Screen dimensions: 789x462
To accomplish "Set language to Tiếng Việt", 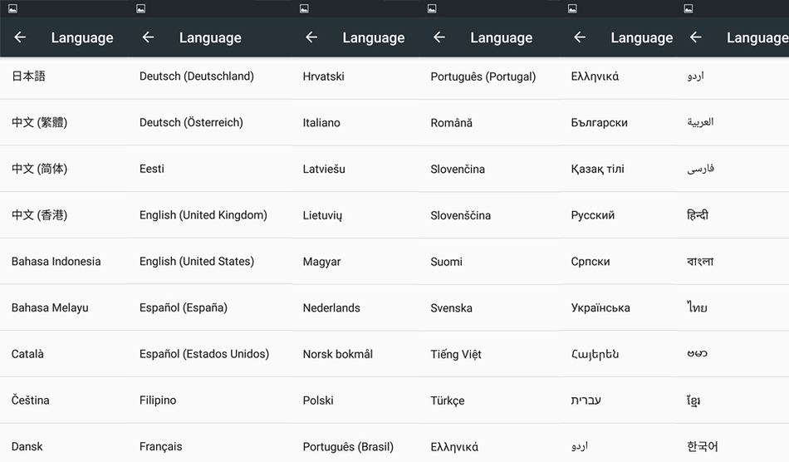I will pyautogui.click(x=456, y=354).
